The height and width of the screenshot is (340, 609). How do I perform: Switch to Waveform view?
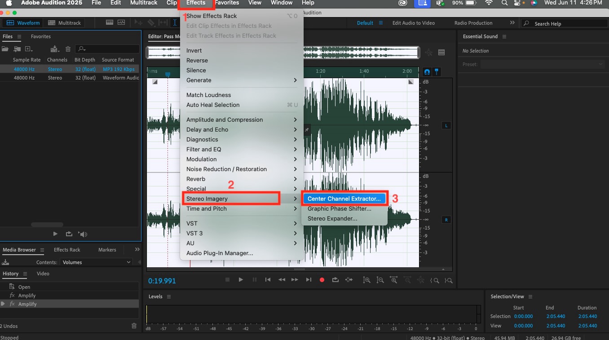point(23,22)
